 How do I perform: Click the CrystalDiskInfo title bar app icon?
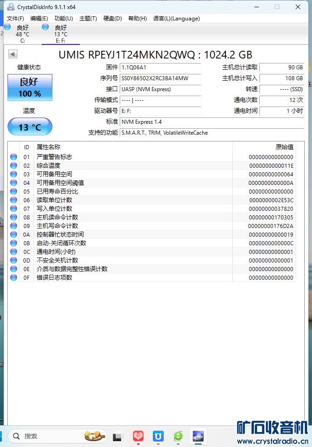coord(11,7)
